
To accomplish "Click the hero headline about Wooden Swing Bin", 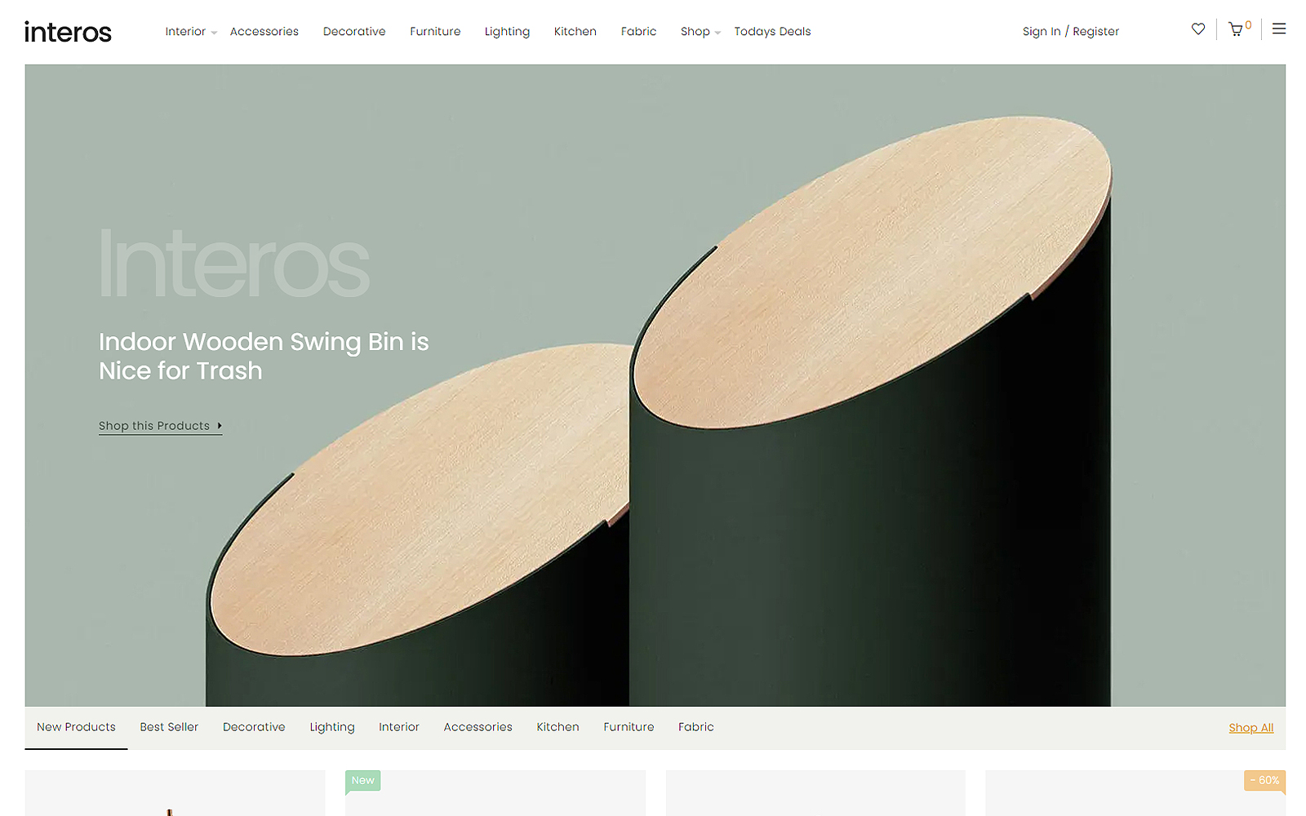I will [264, 356].
